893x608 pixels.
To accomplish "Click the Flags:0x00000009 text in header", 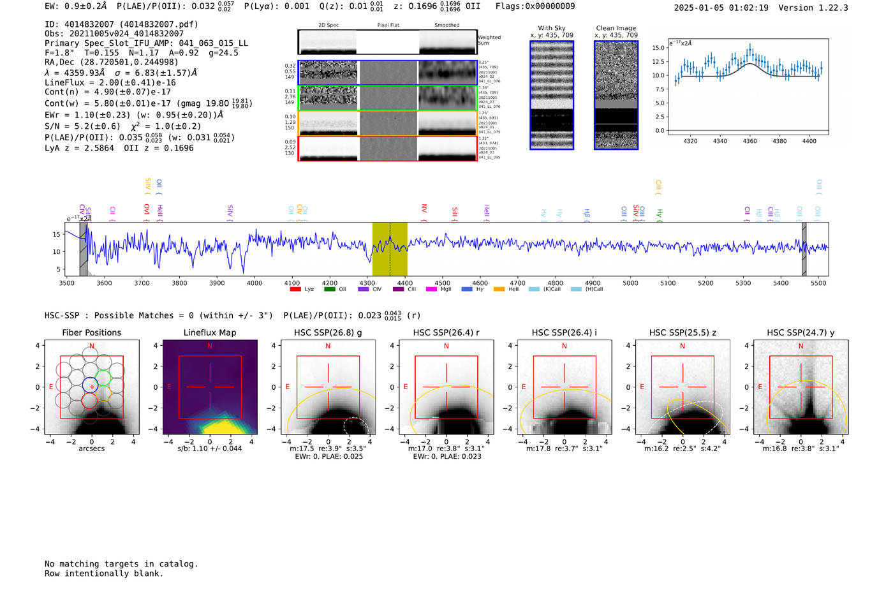I will pyautogui.click(x=535, y=6).
